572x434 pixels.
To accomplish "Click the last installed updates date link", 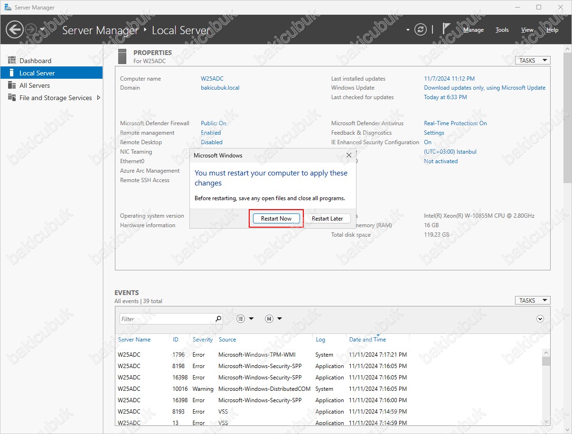I will (449, 79).
